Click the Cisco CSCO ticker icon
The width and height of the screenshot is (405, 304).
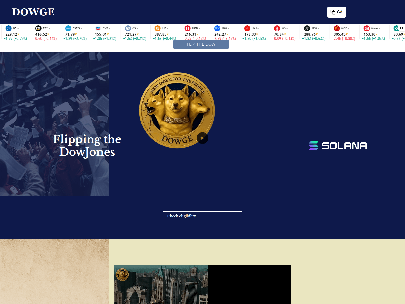[68, 28]
